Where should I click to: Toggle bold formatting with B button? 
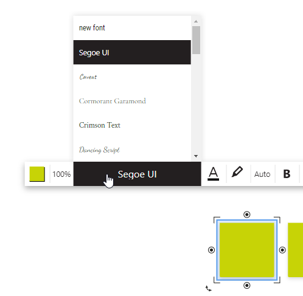(287, 174)
